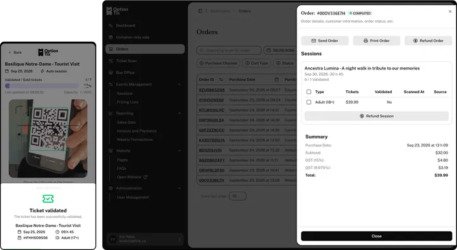Click the Refund Order dollar icon

pos(415,41)
